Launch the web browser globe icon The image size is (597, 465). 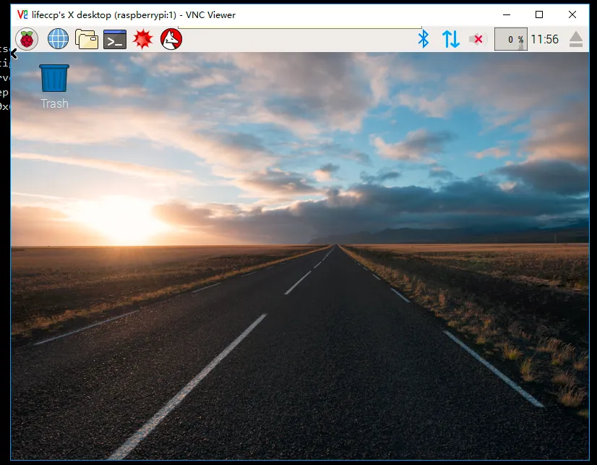pyautogui.click(x=59, y=39)
